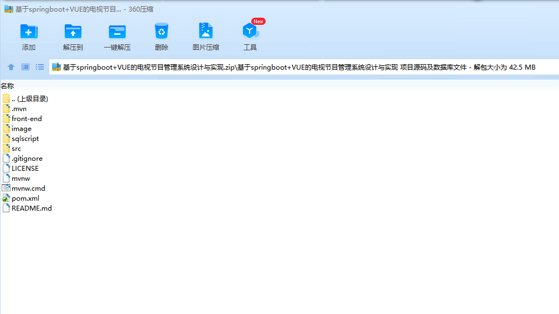Select the README.md file
This screenshot has width=559, height=314.
[x=27, y=208]
